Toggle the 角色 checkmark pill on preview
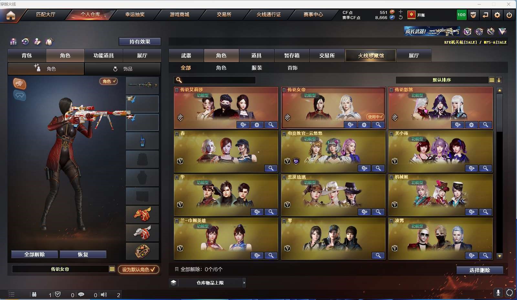 pos(109,81)
